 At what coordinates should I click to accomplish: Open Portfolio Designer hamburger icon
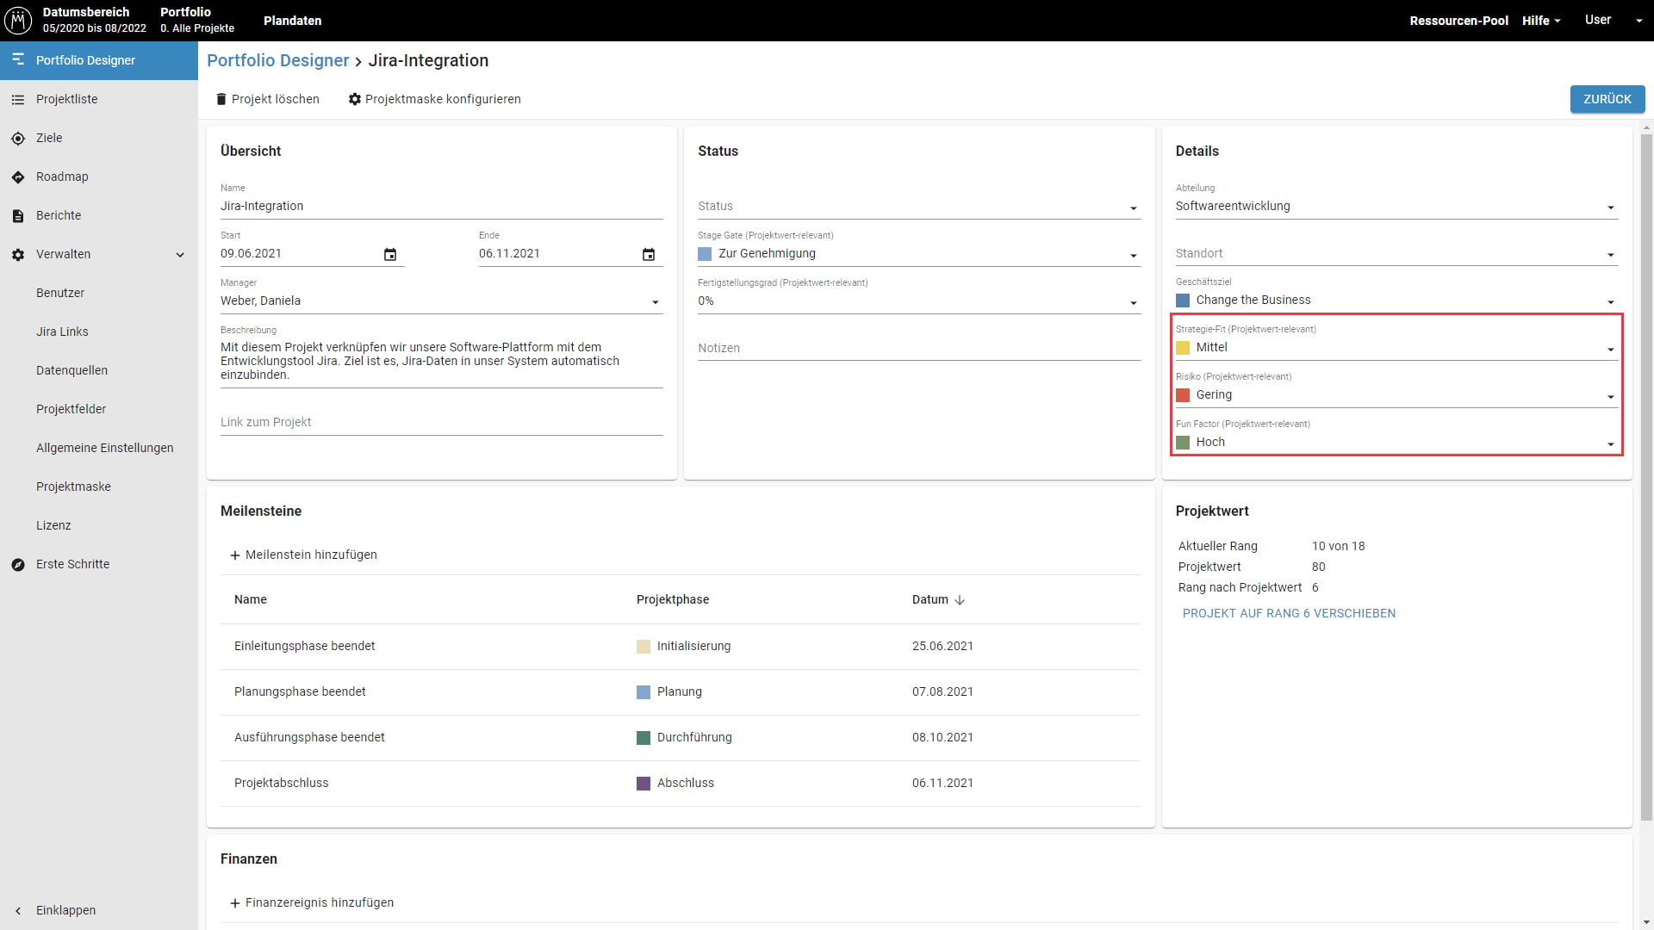point(18,59)
